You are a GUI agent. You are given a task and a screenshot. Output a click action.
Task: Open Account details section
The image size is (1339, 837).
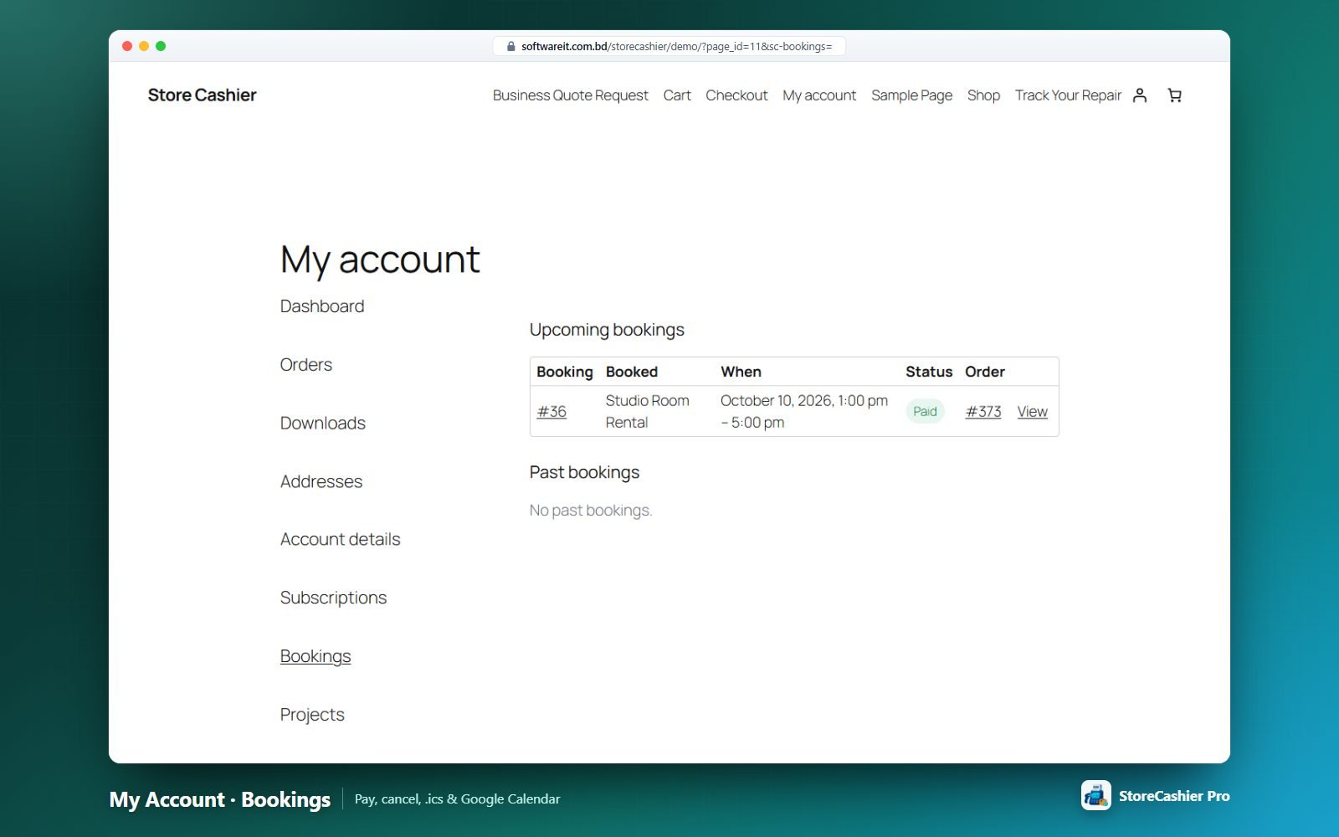click(x=341, y=540)
